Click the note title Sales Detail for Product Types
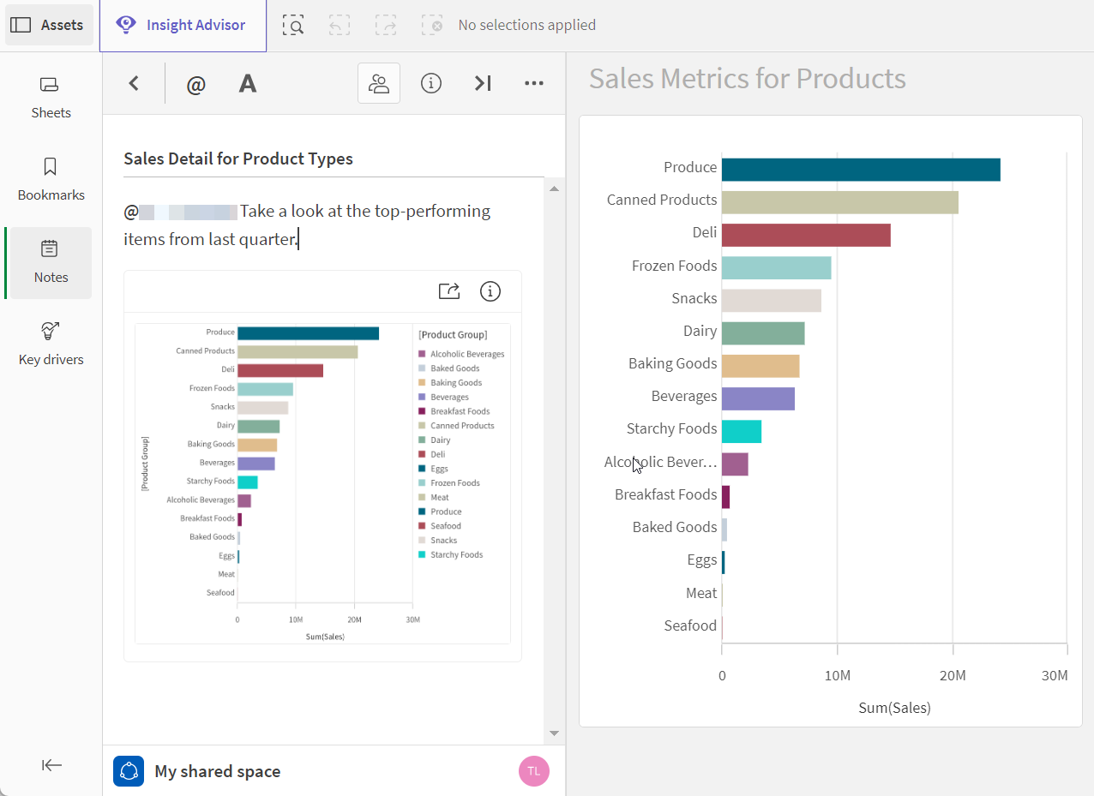This screenshot has width=1094, height=796. tap(238, 159)
